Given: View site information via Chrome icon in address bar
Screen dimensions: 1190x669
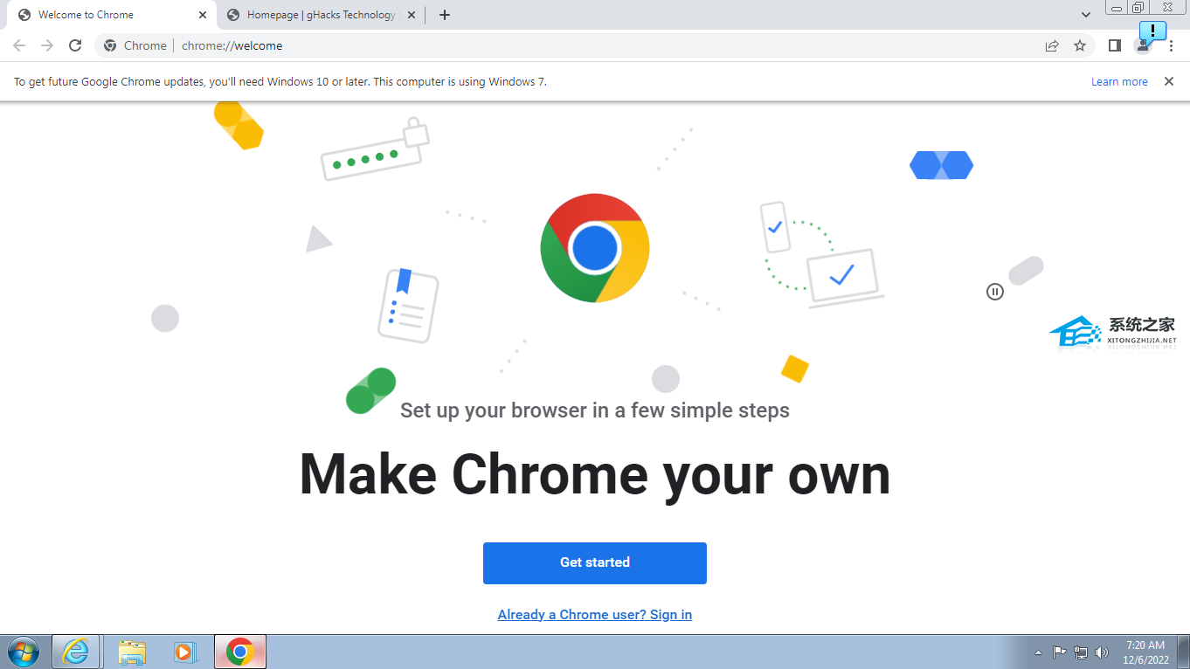Looking at the screenshot, I should pyautogui.click(x=110, y=45).
